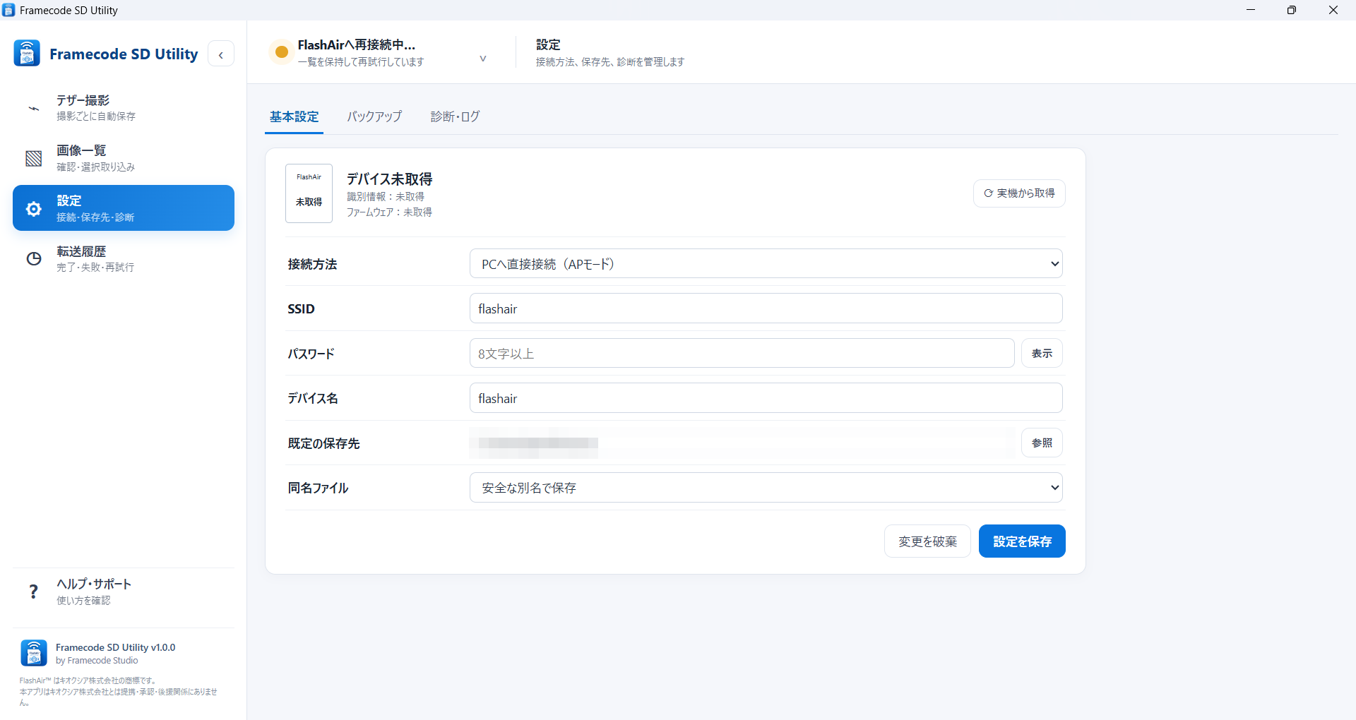Click ファームウェア：未取得 text

(389, 212)
